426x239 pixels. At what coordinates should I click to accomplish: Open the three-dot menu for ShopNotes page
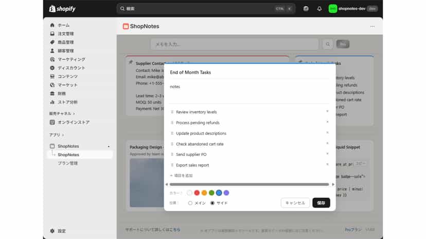(372, 26)
